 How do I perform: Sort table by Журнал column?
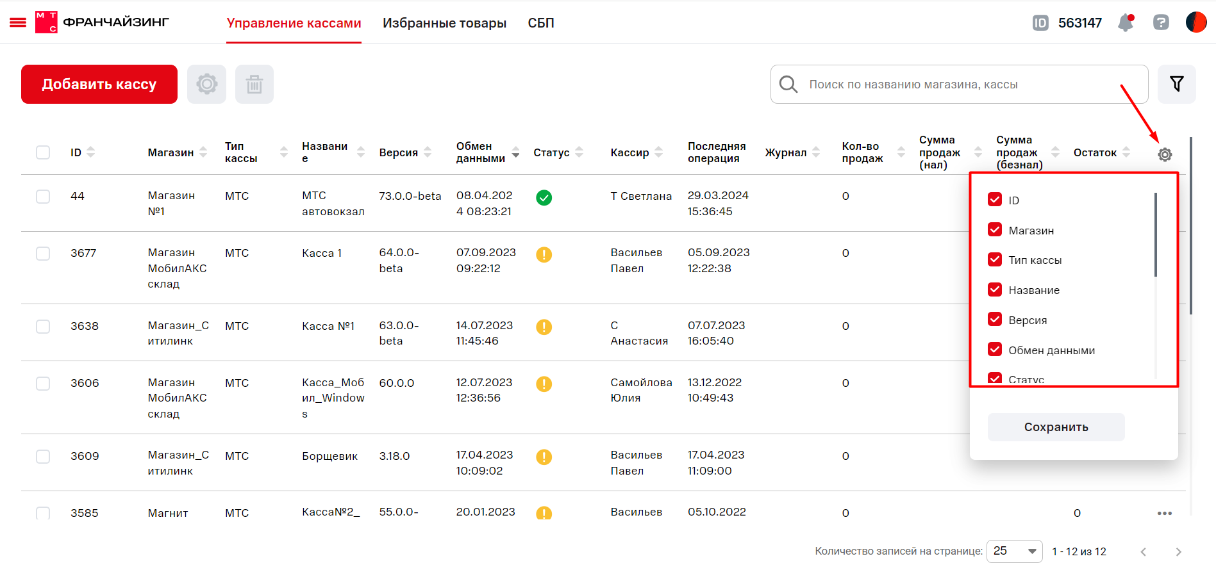[816, 152]
